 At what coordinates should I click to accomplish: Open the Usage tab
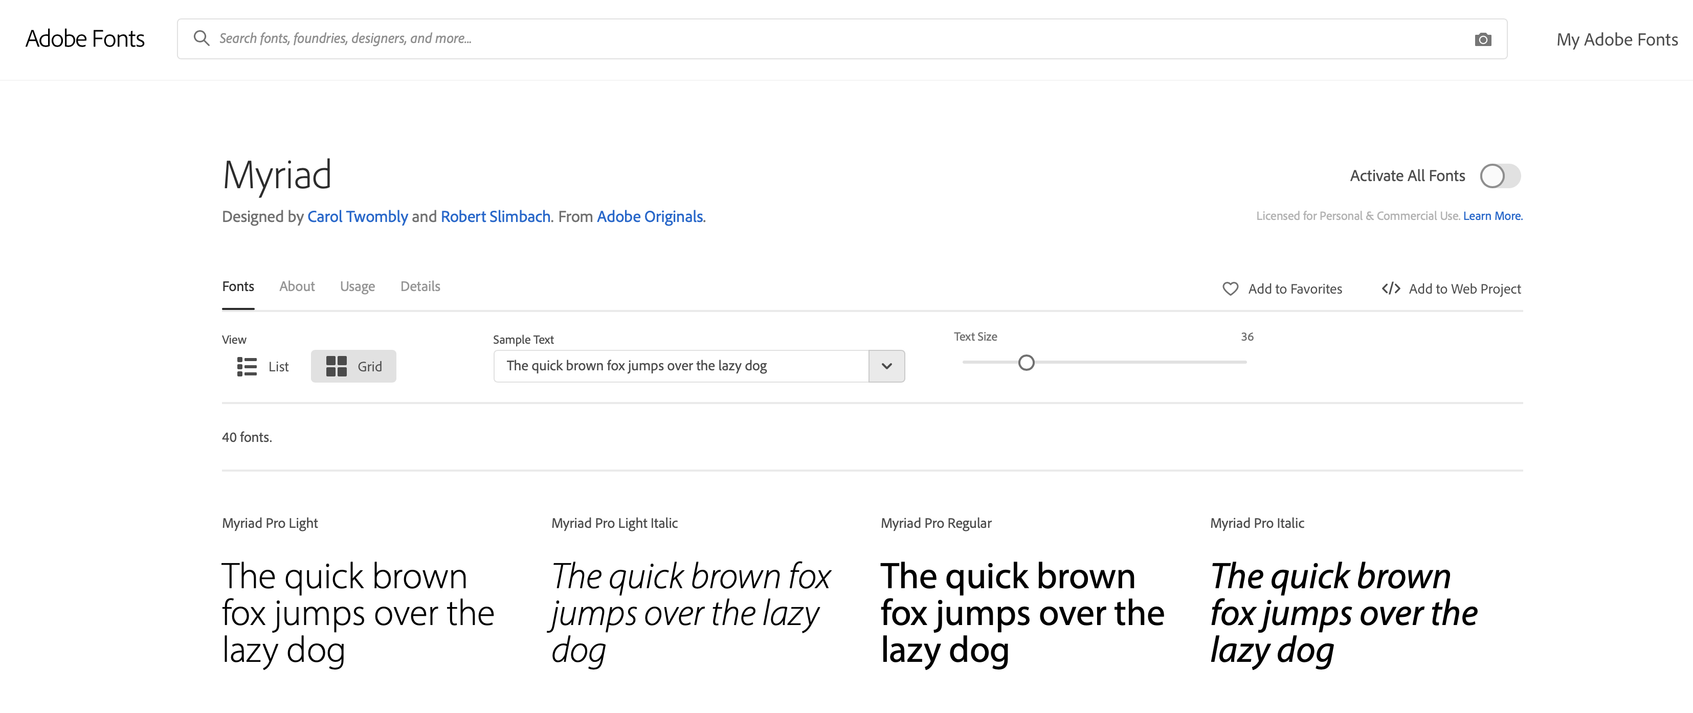click(357, 286)
